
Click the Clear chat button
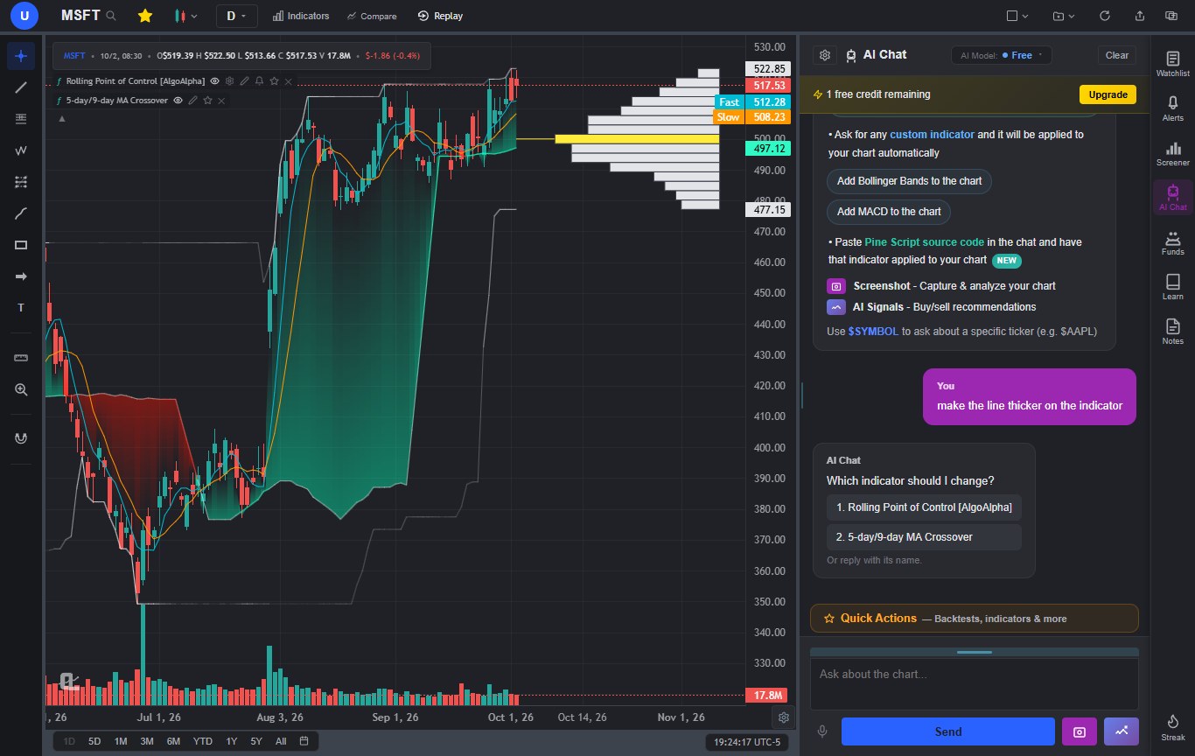click(x=1117, y=55)
